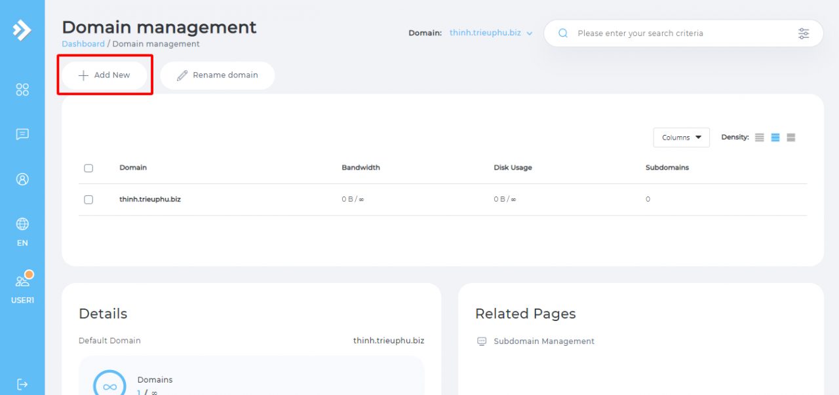Open the user account icon in sidebar
839x395 pixels.
[22, 179]
